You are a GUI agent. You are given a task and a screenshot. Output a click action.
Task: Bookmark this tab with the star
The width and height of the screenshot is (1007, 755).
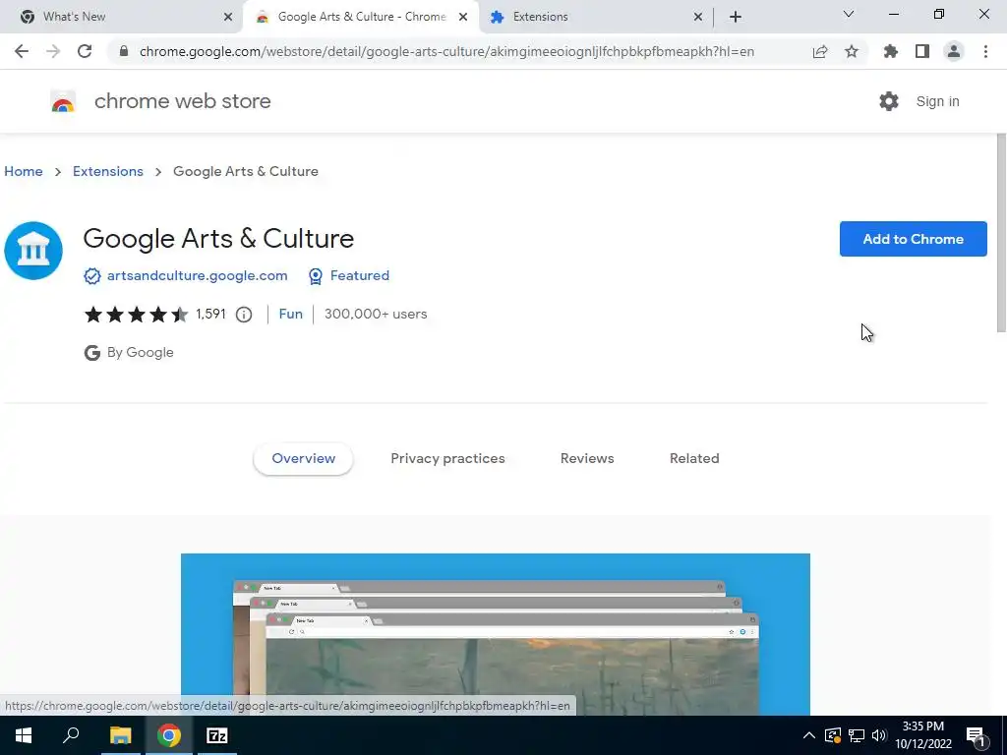tap(852, 51)
